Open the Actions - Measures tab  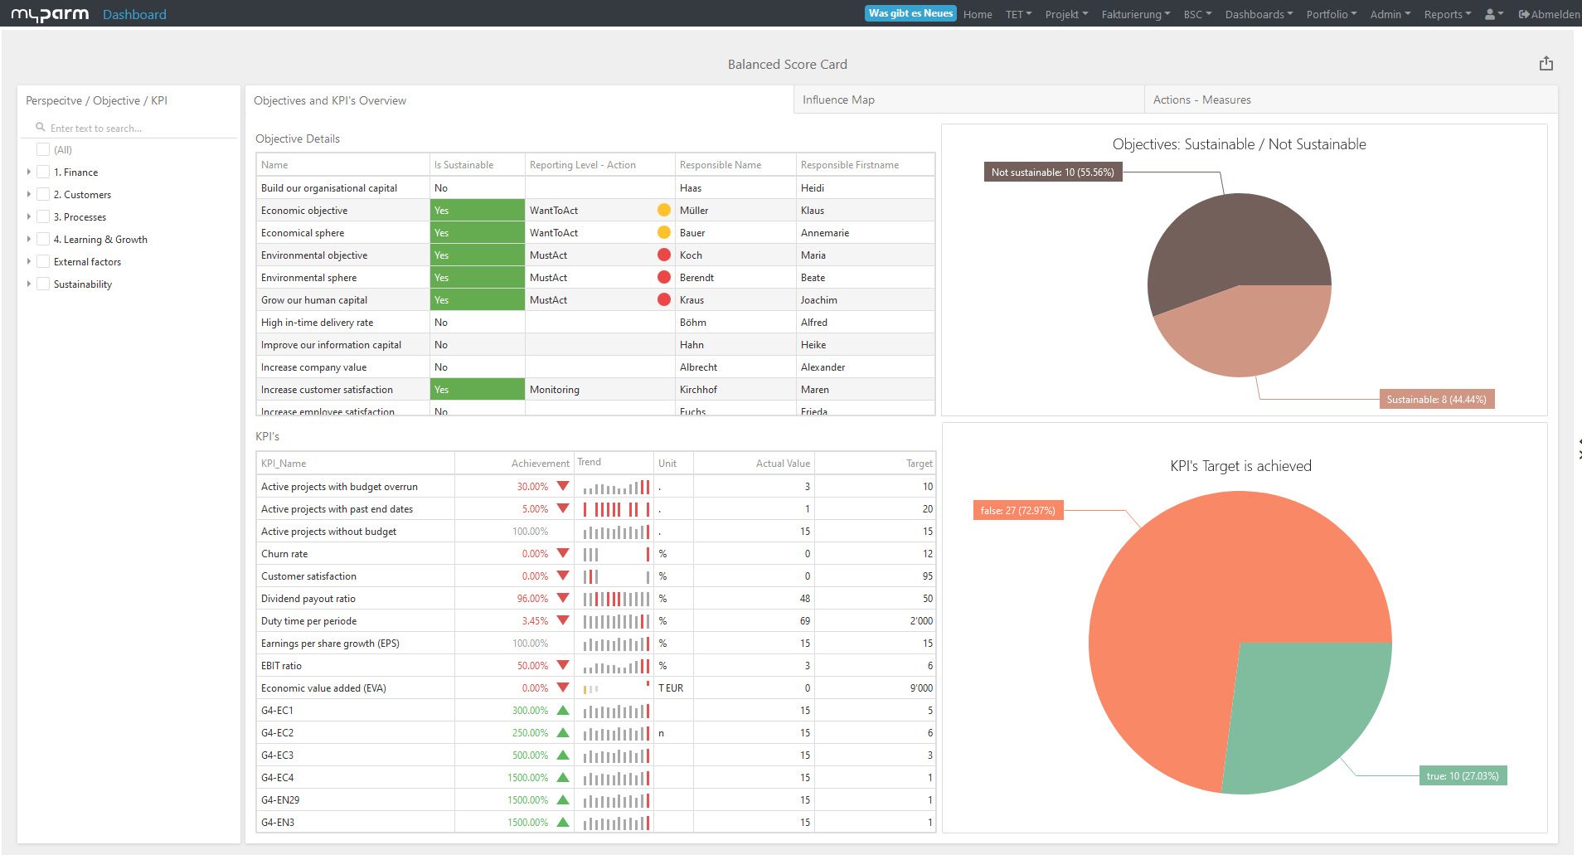pyautogui.click(x=1201, y=100)
